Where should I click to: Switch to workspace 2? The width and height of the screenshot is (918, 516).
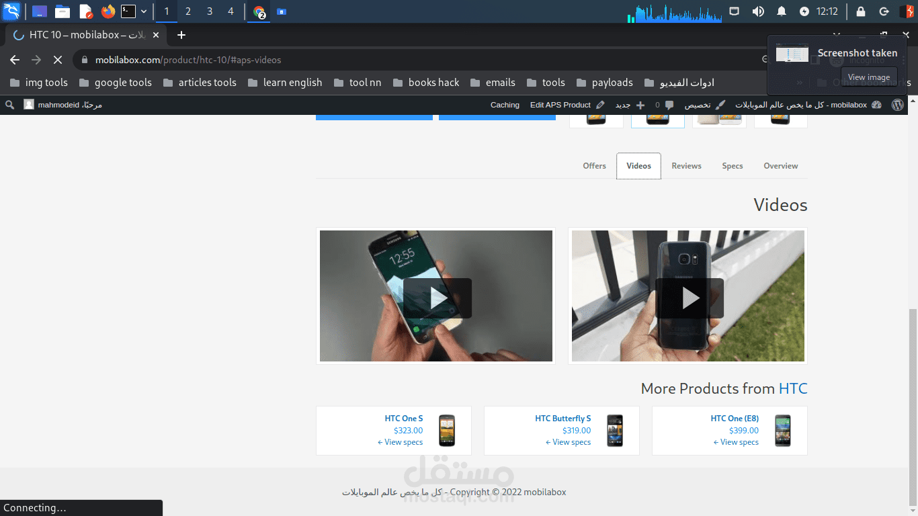pos(187,11)
